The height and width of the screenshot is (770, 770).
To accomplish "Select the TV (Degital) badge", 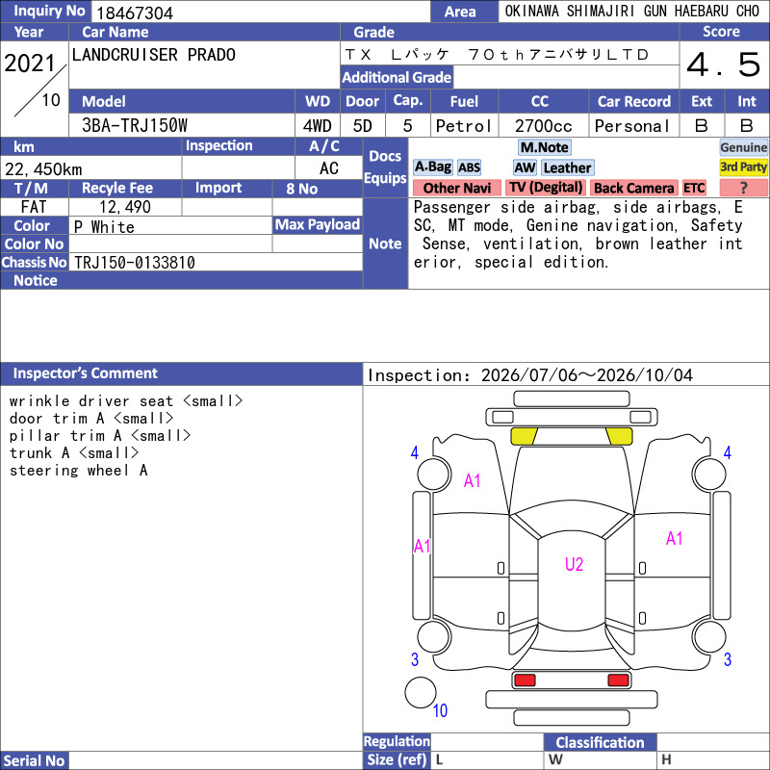I will (x=546, y=188).
